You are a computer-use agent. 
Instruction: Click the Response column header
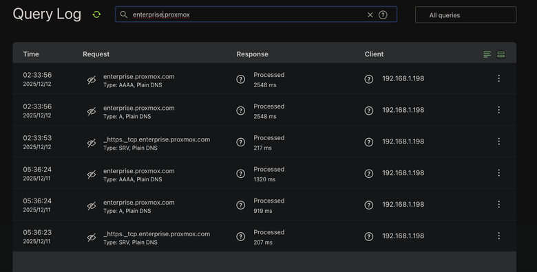[253, 54]
